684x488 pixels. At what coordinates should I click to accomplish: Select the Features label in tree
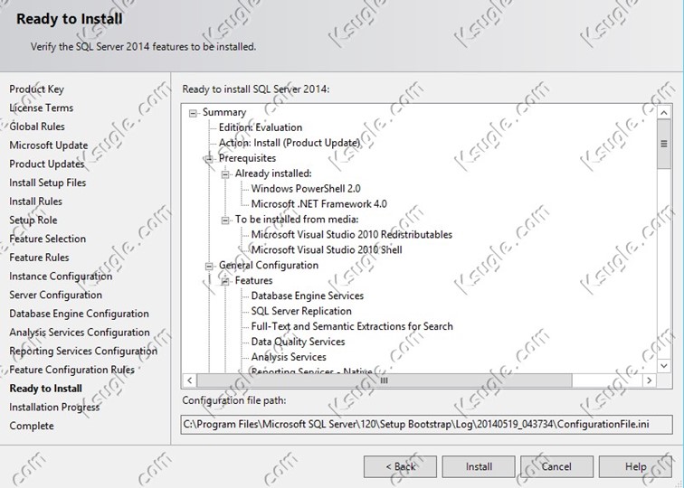point(253,280)
